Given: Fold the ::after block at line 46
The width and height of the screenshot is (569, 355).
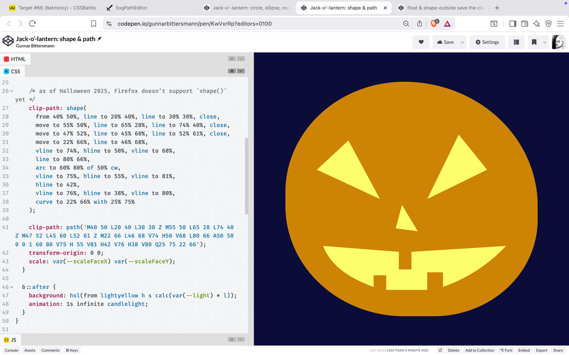Looking at the screenshot, I should pyautogui.click(x=12, y=287).
